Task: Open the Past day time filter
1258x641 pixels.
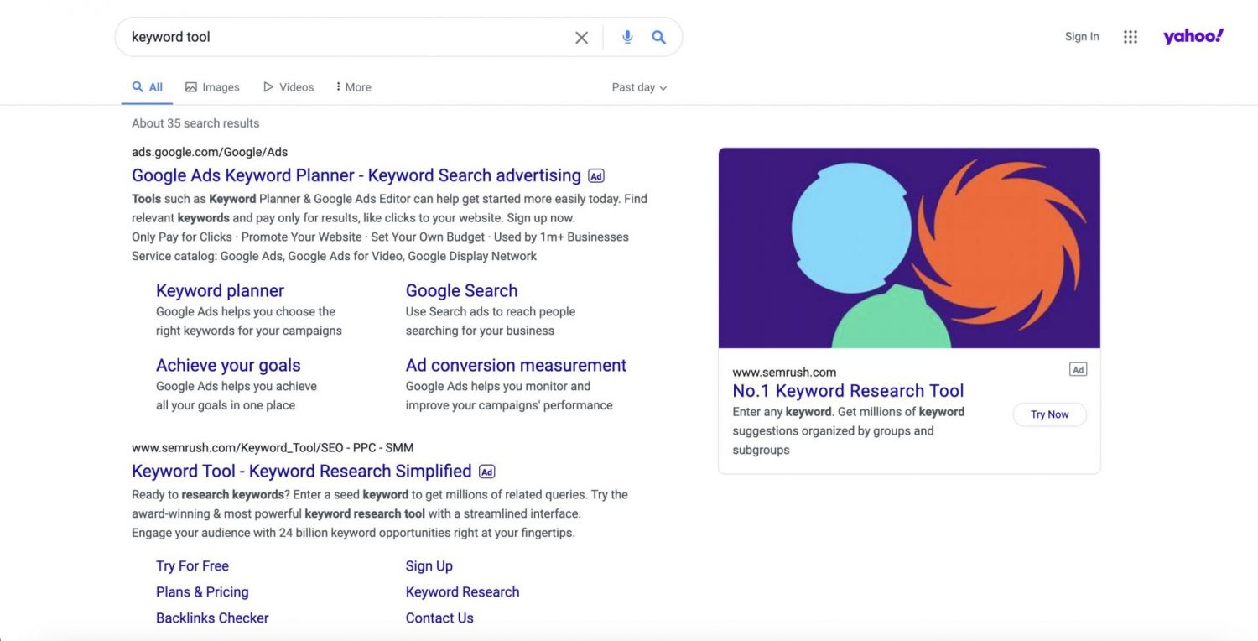Action: tap(639, 87)
